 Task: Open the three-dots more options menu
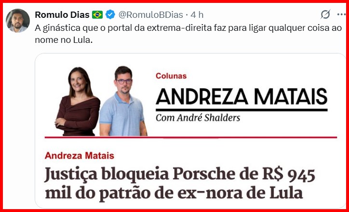point(341,14)
